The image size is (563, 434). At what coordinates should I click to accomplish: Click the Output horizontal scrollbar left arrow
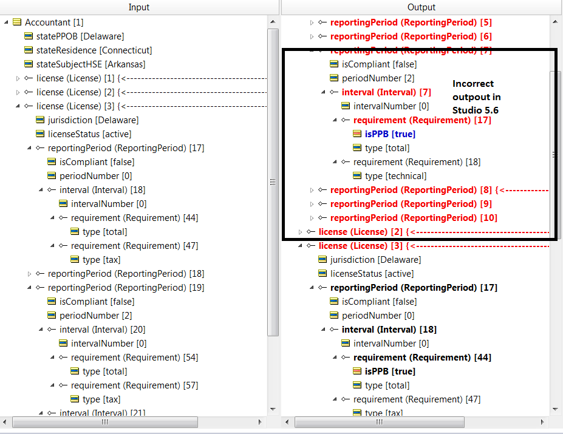pyautogui.click(x=287, y=422)
